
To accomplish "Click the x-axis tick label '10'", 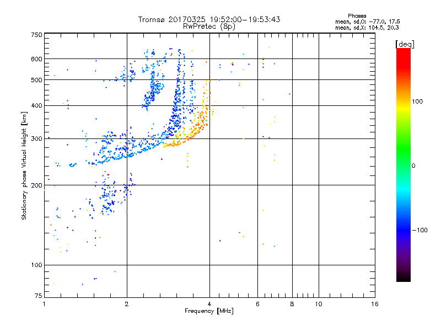I will tap(319, 304).
